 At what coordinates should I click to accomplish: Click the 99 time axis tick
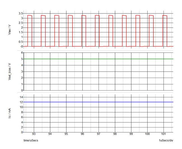tap(131, 134)
